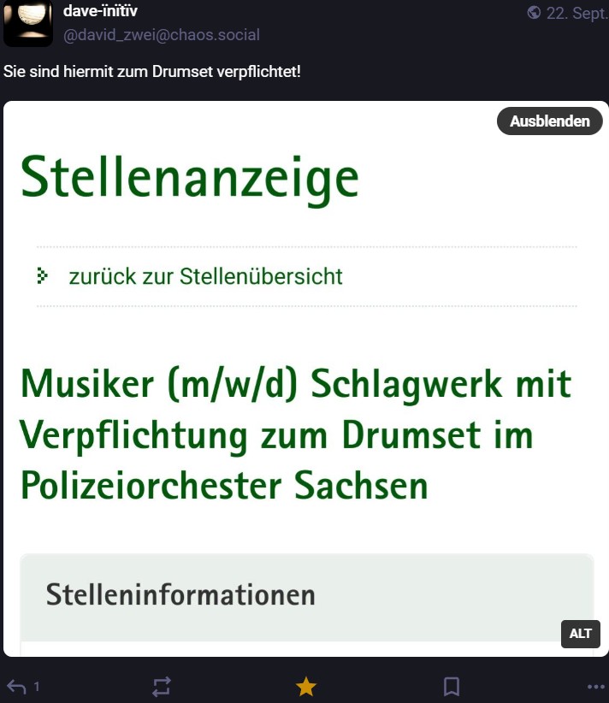The image size is (609, 703).
Task: Open the post via 22. Sept. timestamp
Action: (x=576, y=13)
